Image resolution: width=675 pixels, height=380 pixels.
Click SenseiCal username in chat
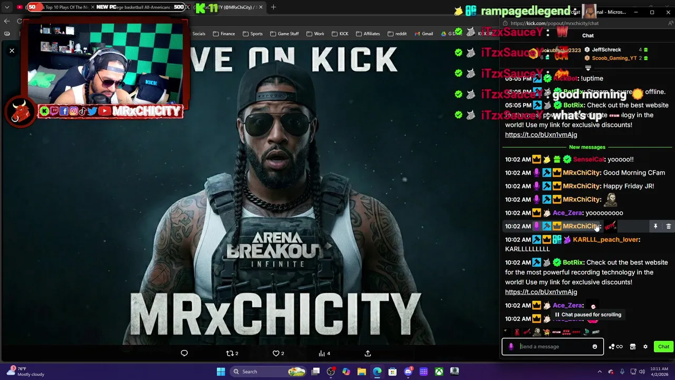click(x=589, y=159)
